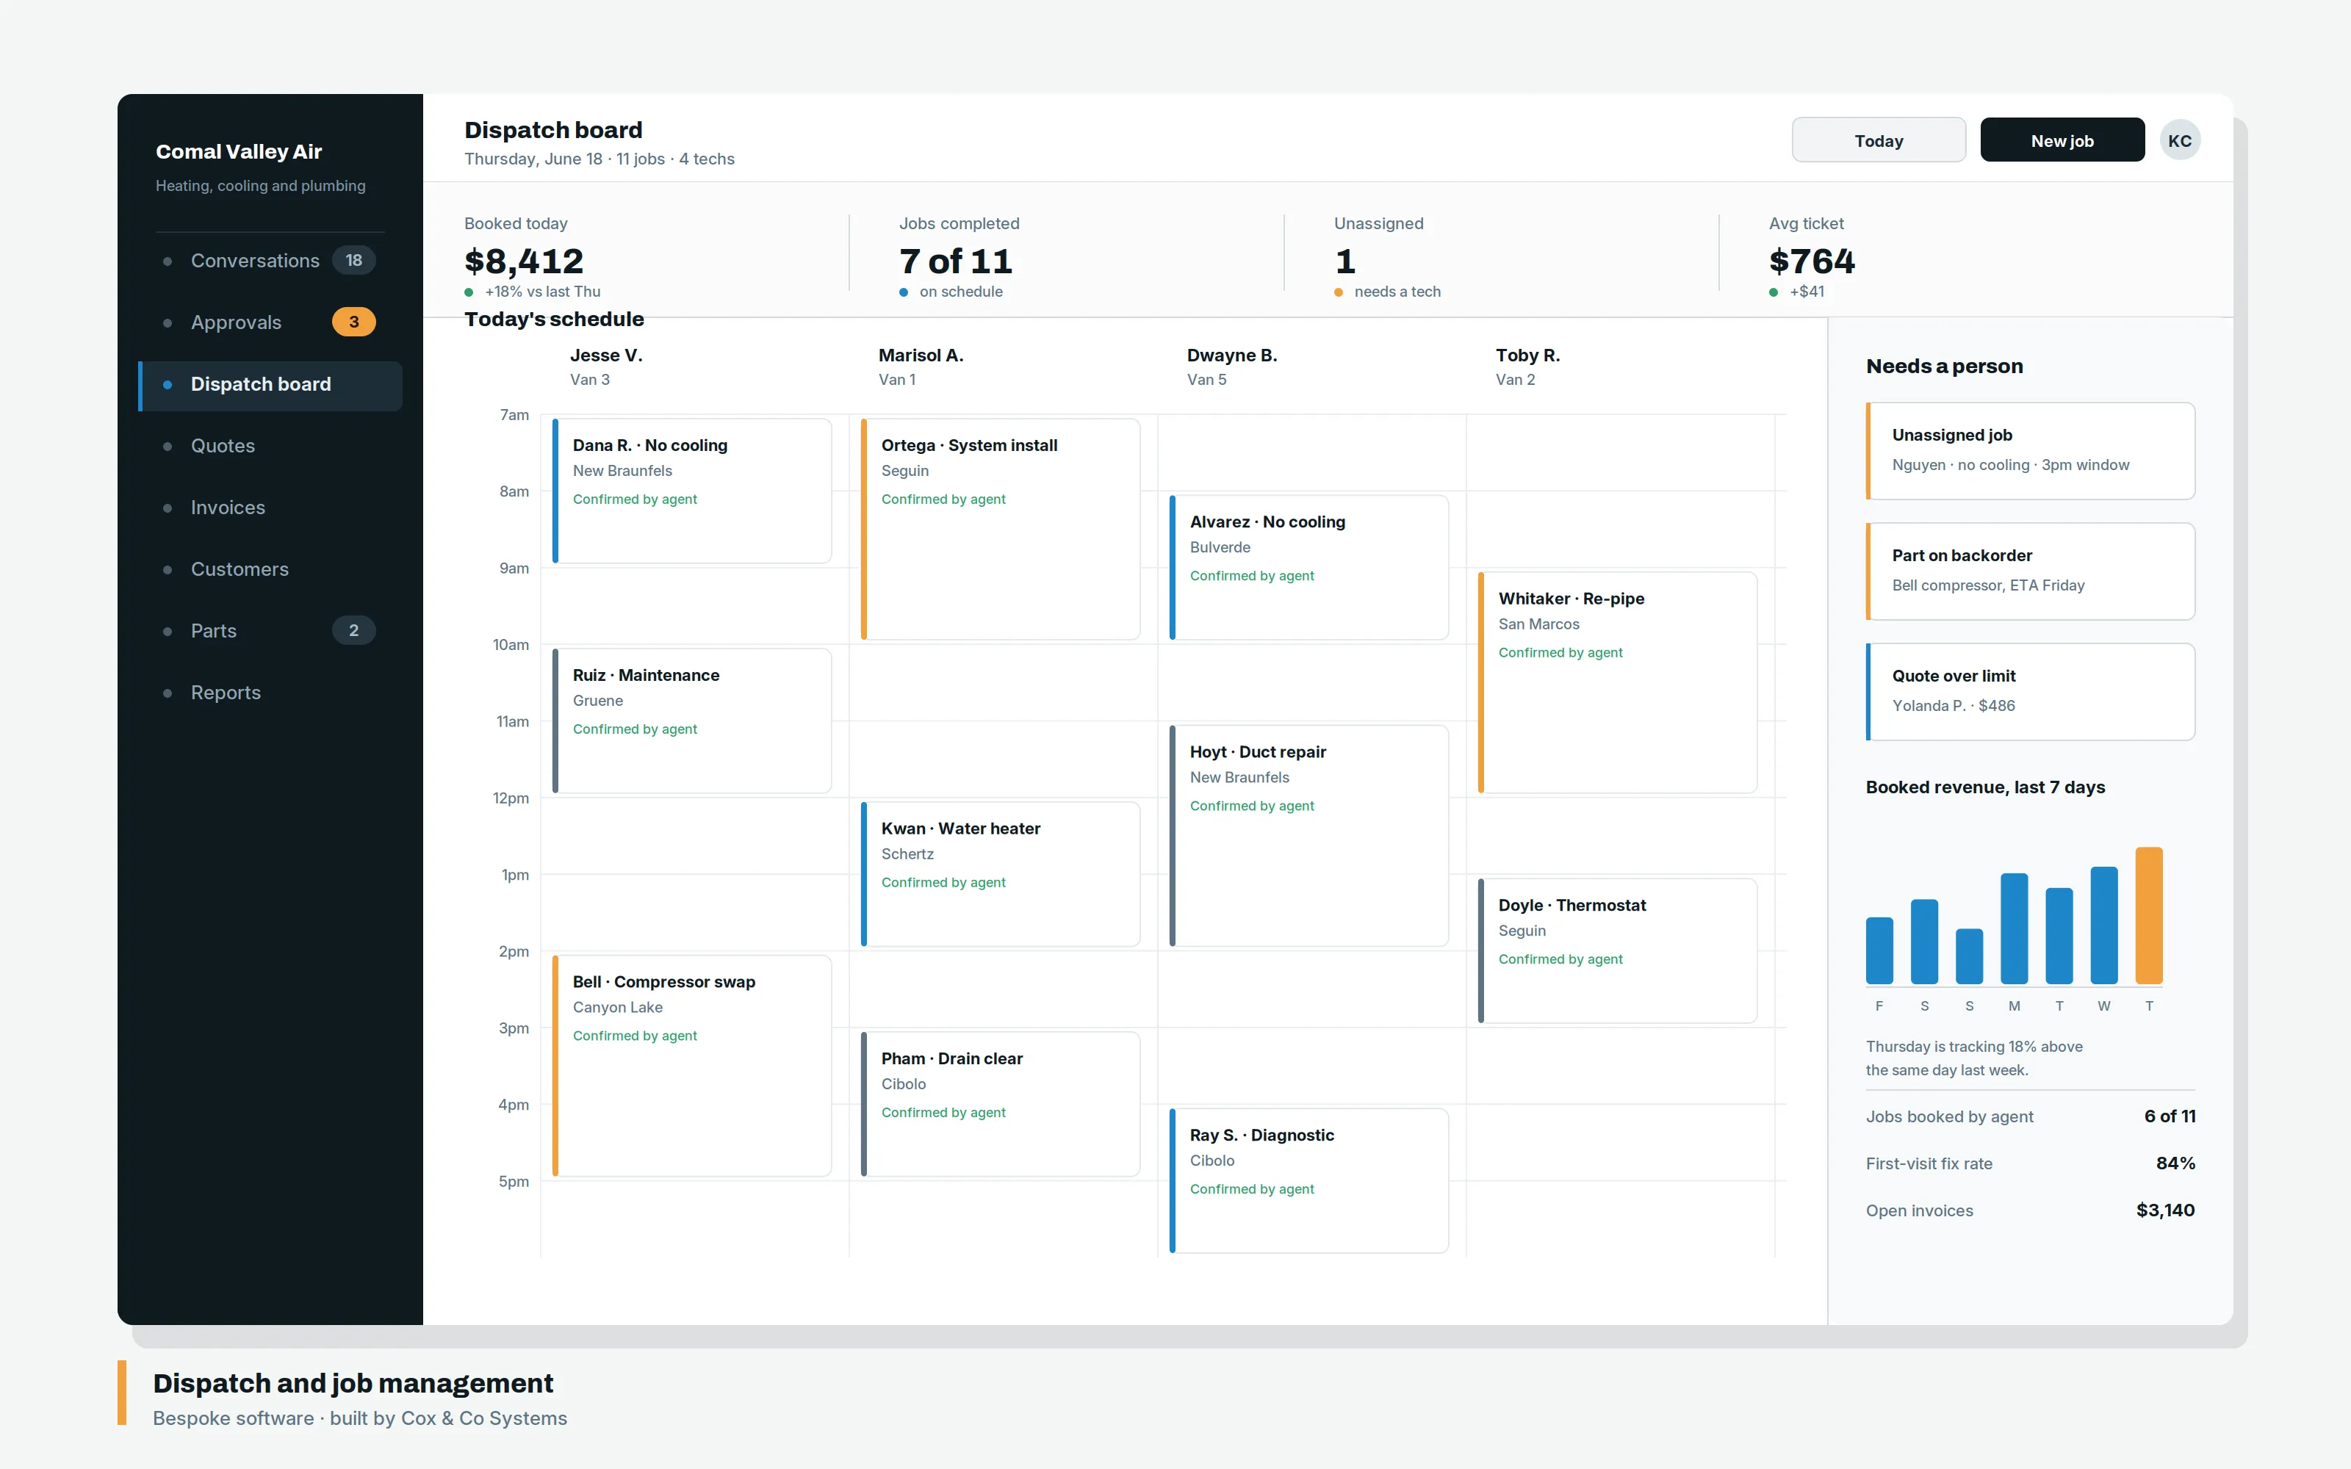Open Parts in the sidebar
Viewport: 2351px width, 1469px height.
pos(270,630)
